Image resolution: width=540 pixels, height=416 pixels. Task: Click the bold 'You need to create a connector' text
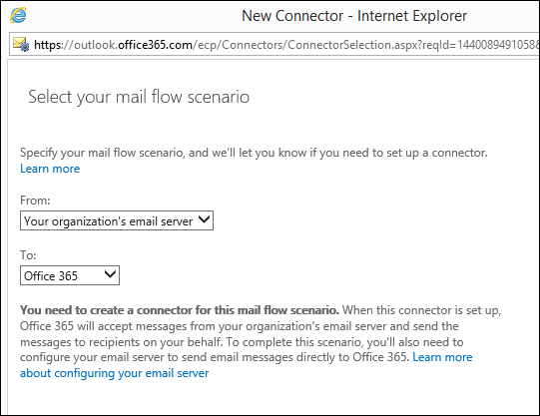point(180,310)
